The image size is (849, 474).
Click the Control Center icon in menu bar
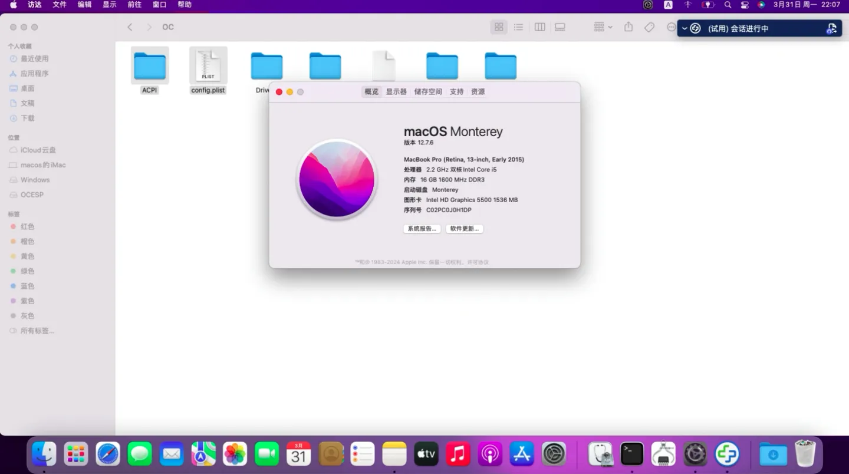coord(745,5)
